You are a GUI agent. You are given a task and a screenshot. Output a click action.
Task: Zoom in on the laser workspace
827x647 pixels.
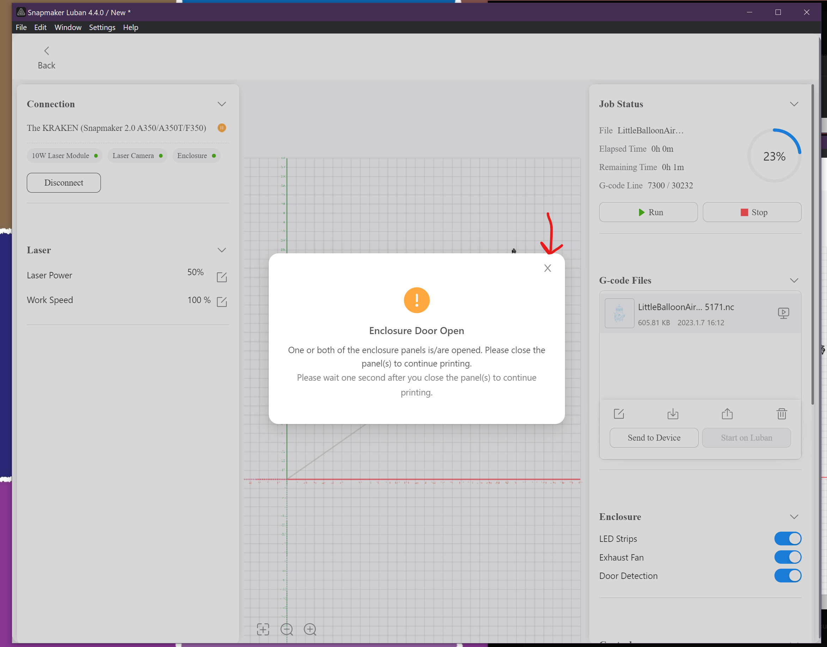pos(310,629)
